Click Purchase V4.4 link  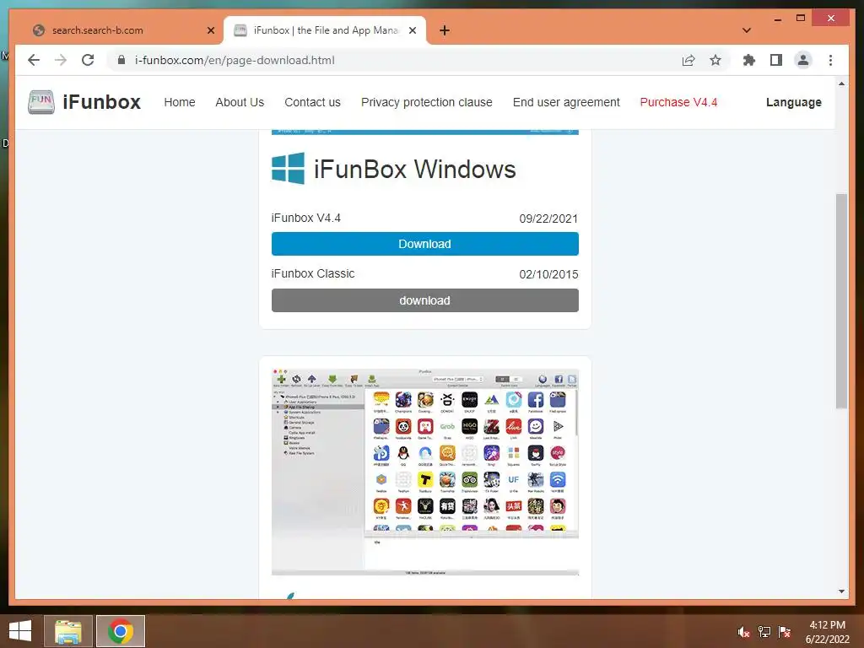click(x=678, y=102)
